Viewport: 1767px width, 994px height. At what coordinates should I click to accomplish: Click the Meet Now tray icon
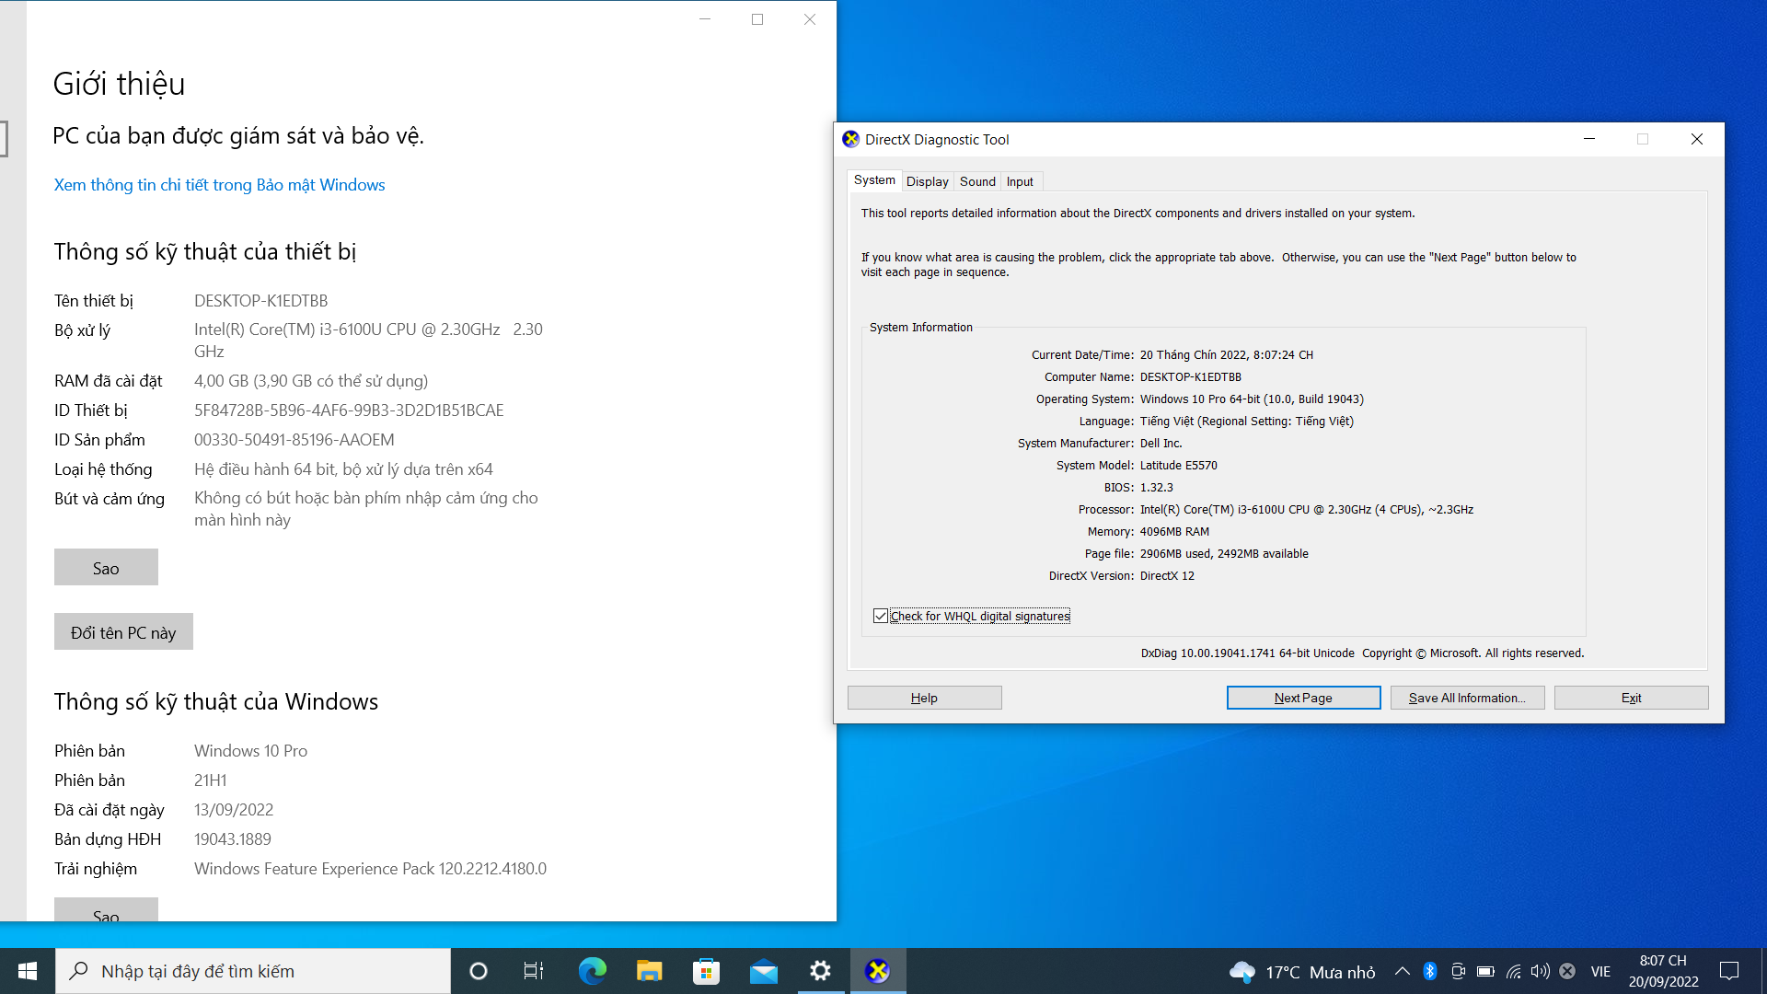pos(1458,971)
